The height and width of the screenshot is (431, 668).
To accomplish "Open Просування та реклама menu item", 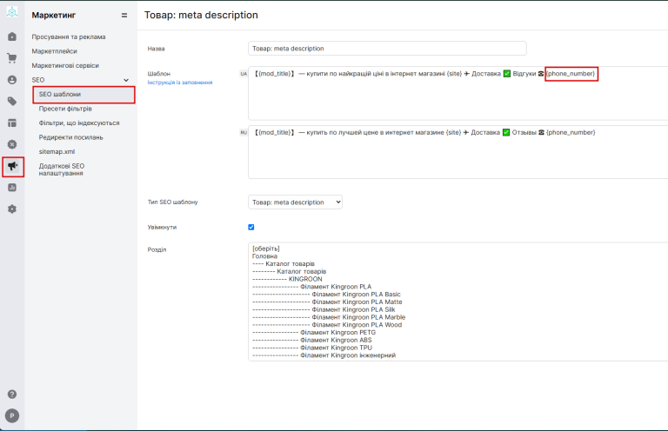I will click(x=68, y=36).
